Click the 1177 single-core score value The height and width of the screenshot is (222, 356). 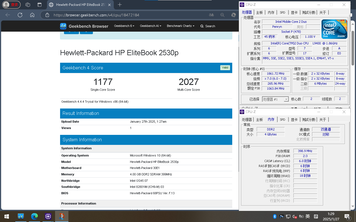point(103,82)
